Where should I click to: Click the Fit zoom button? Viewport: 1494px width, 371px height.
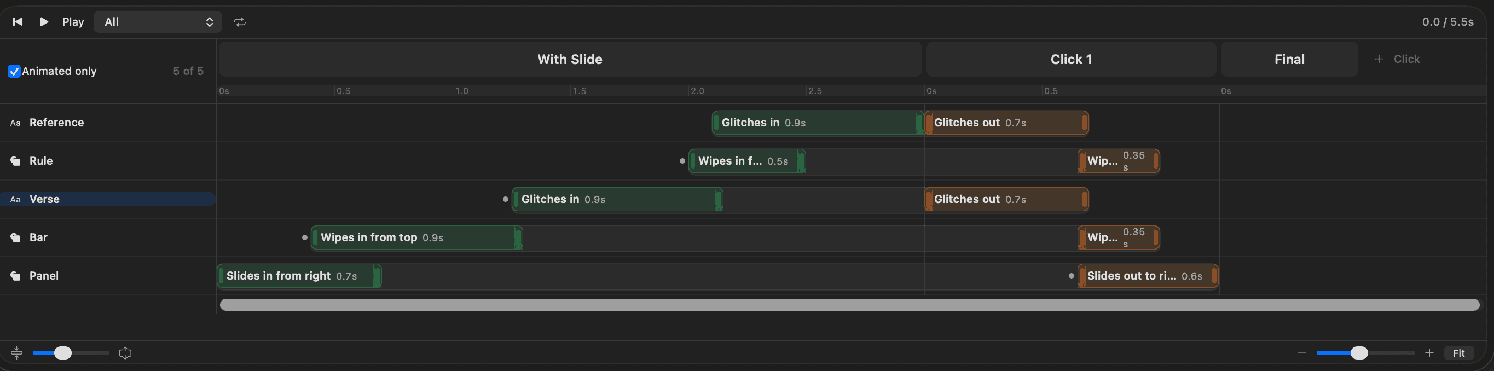(1458, 352)
